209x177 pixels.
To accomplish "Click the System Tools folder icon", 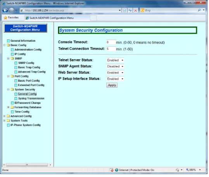I will (8, 121).
